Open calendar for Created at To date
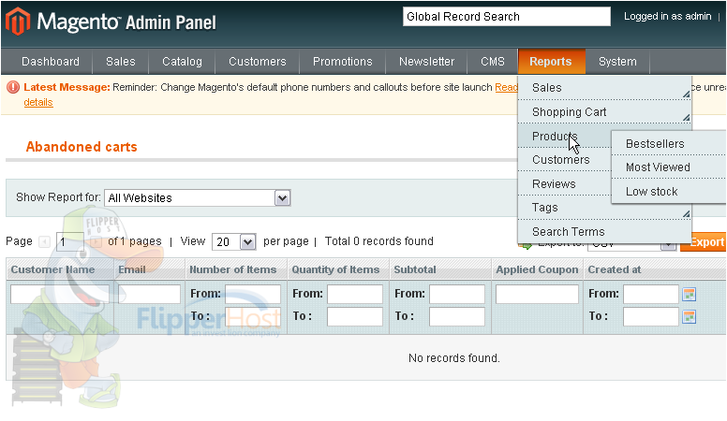This screenshot has width=727, height=421. pyautogui.click(x=690, y=317)
